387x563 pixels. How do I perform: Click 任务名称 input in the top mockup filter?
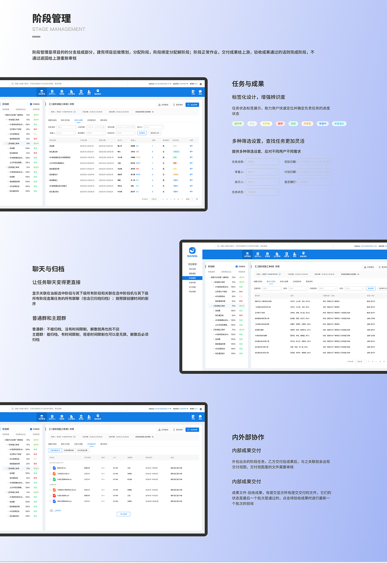[66, 127]
